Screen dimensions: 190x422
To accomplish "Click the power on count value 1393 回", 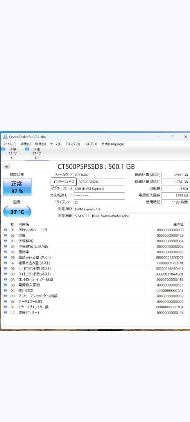I will point(176,195).
